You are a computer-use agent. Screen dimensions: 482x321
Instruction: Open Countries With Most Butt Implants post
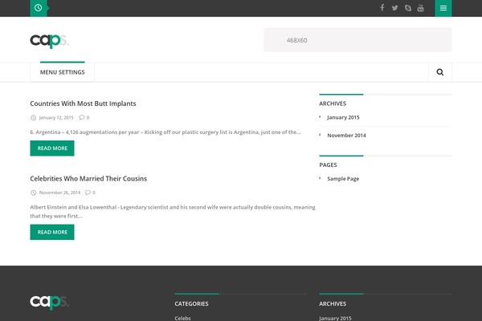click(83, 104)
